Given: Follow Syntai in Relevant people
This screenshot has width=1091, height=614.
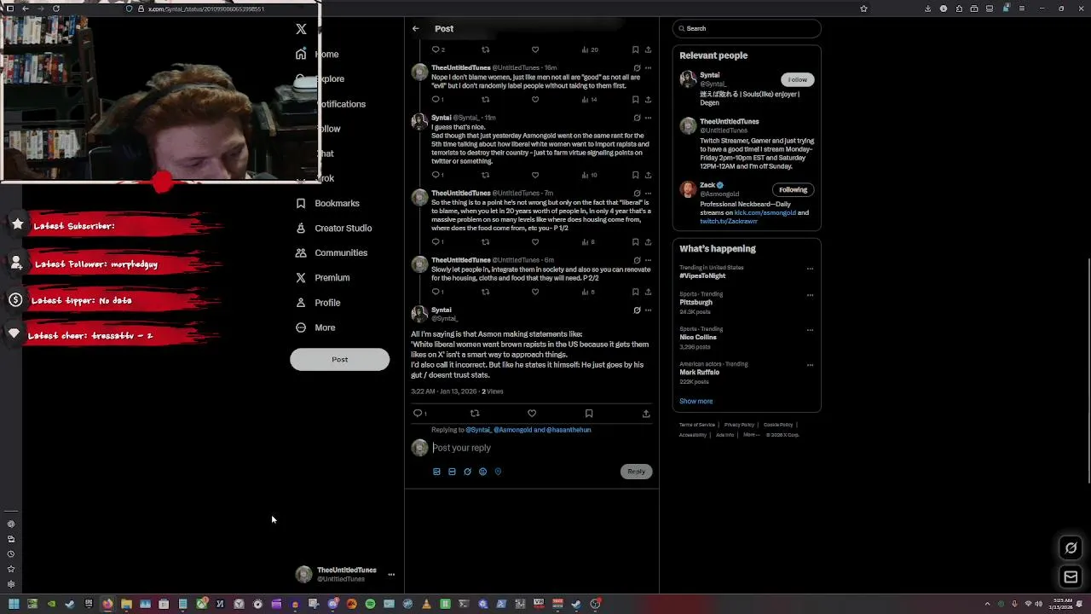Looking at the screenshot, I should click(797, 79).
